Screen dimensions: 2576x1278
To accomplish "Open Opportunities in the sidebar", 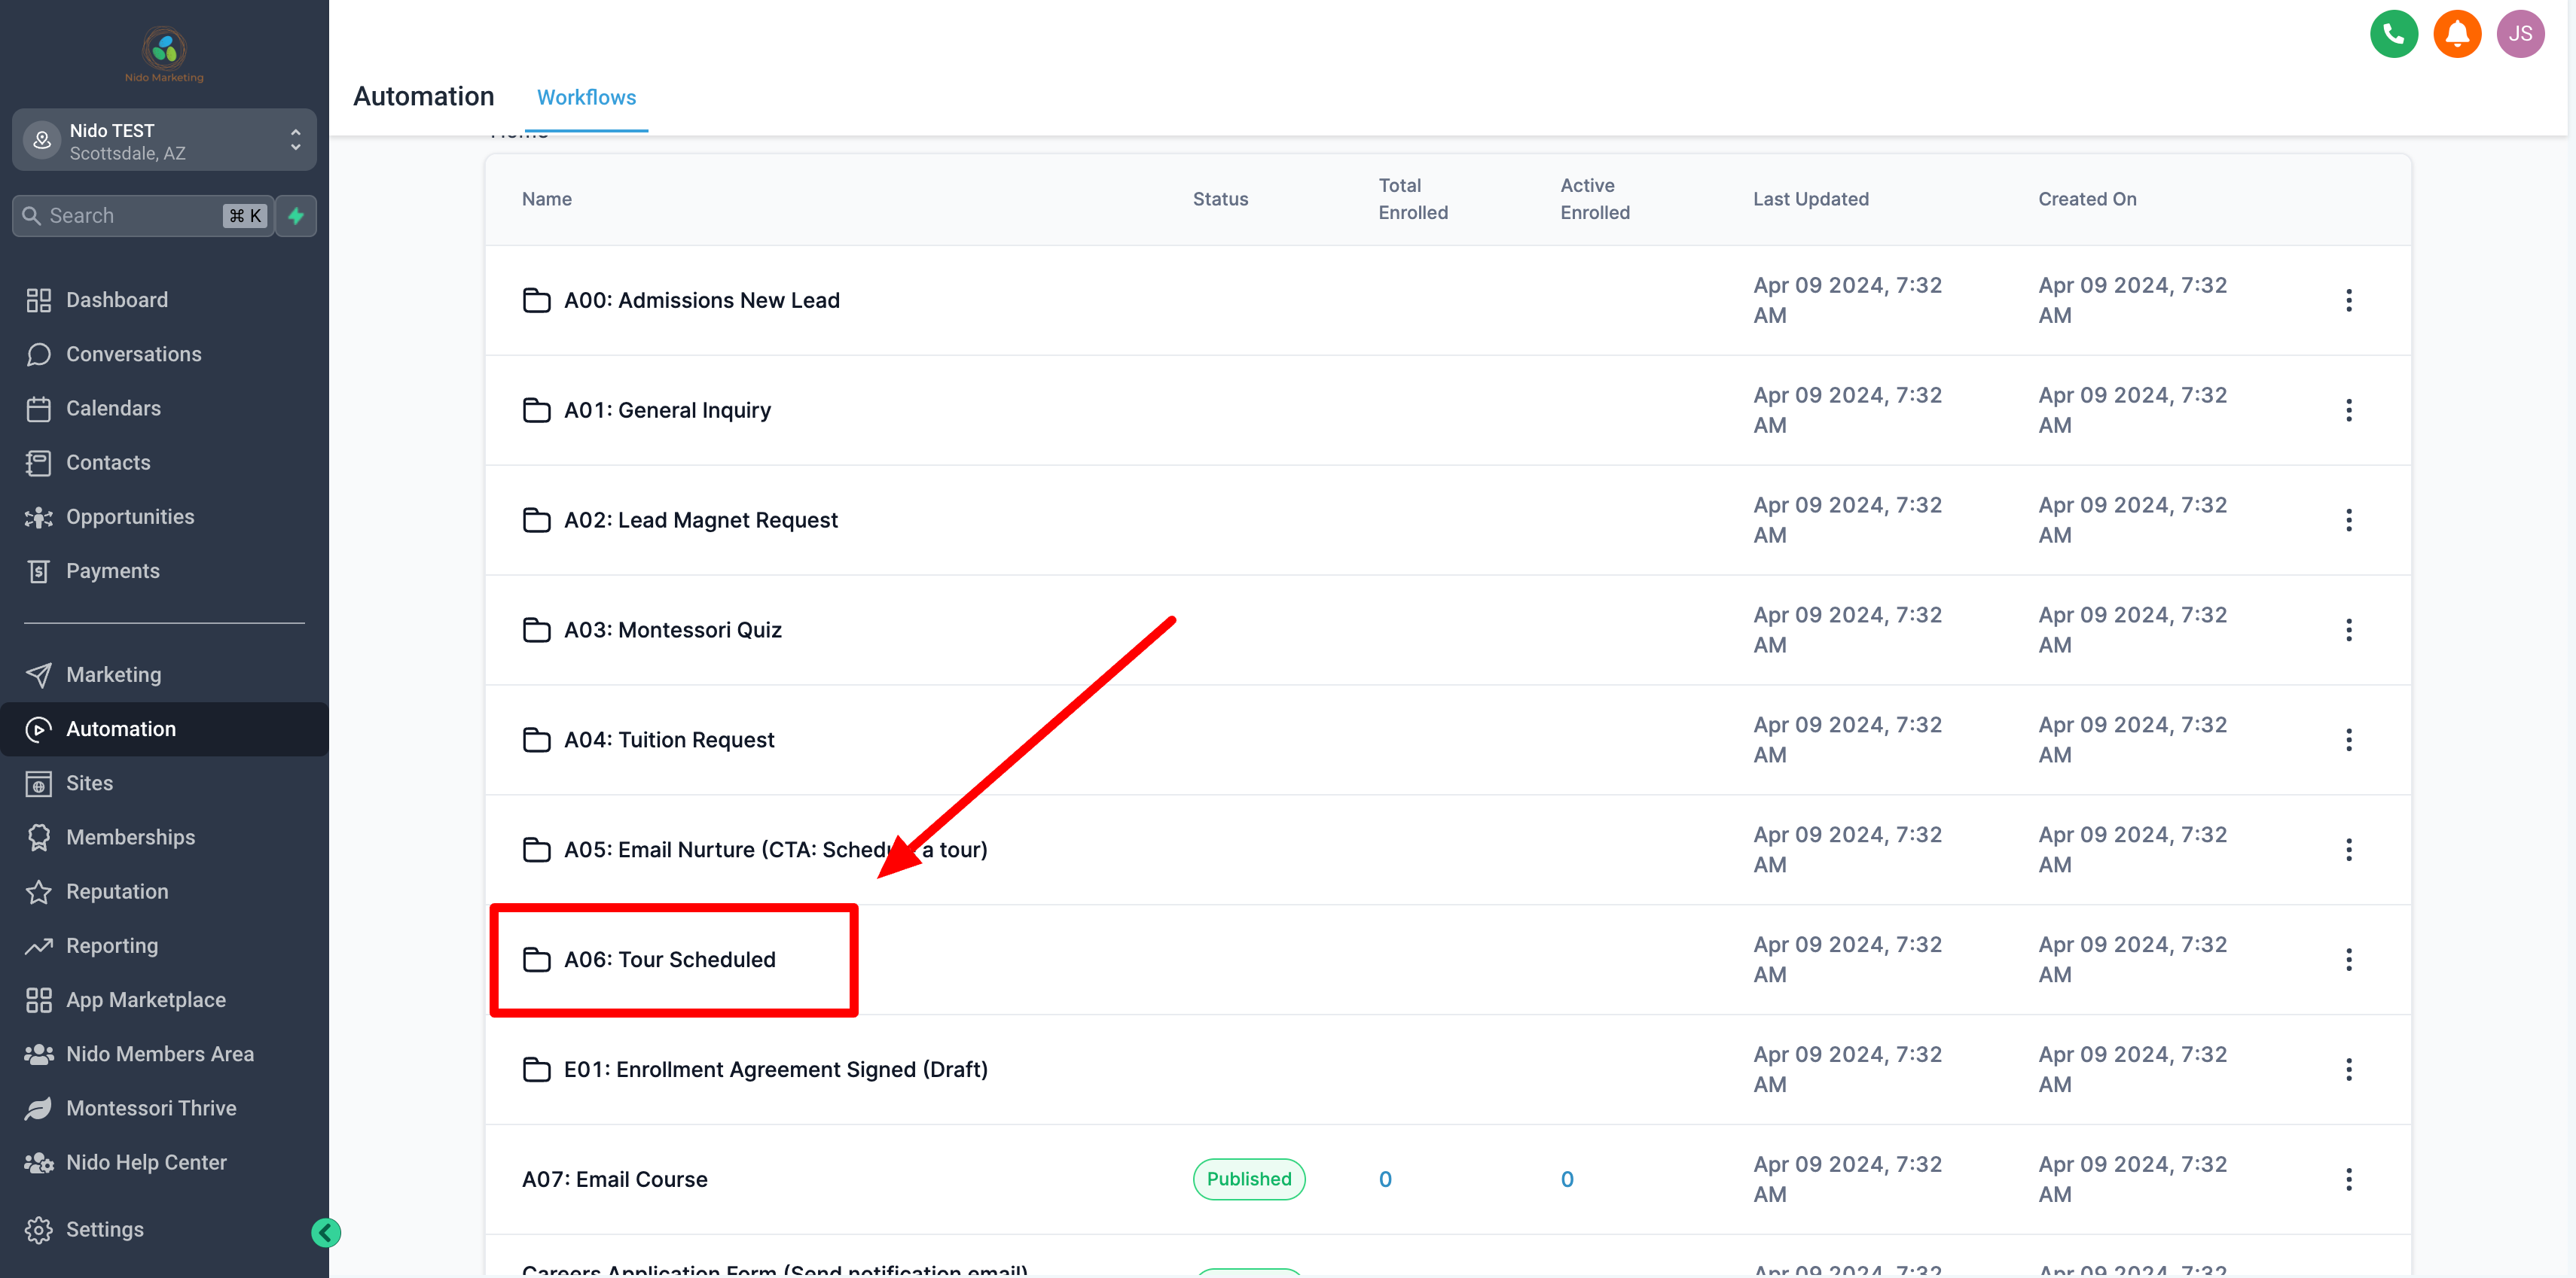I will pyautogui.click(x=164, y=516).
